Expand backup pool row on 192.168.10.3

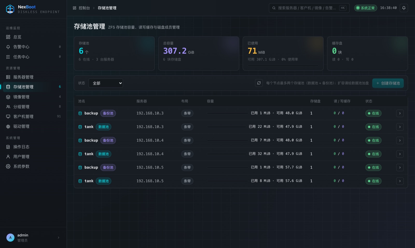400,113
